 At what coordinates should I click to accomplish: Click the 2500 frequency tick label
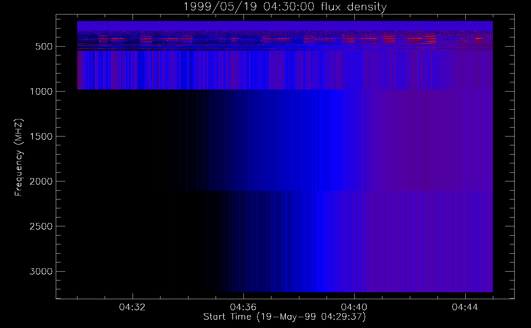(41, 226)
